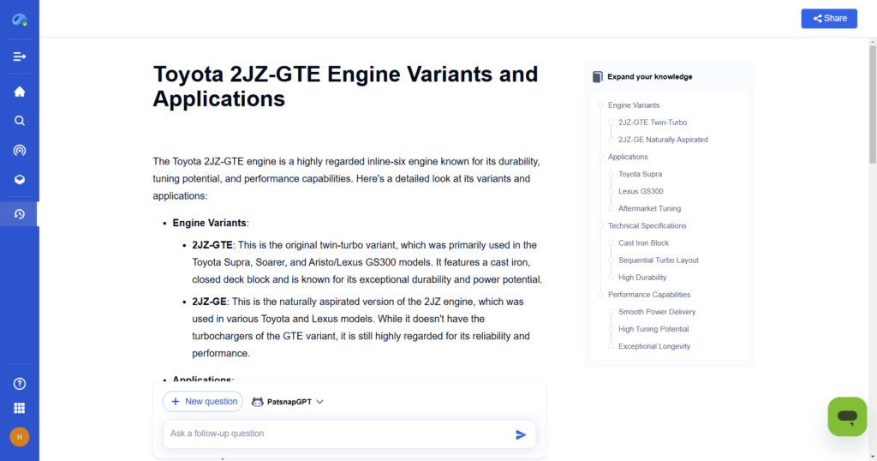Click the page vertical scrollbar
This screenshot has width=877, height=461.
click(872, 103)
